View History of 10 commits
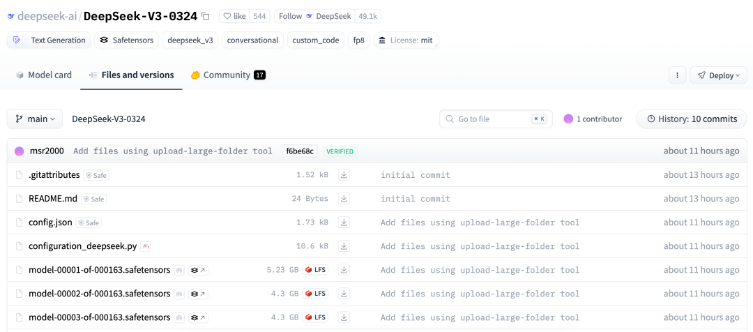 (692, 119)
